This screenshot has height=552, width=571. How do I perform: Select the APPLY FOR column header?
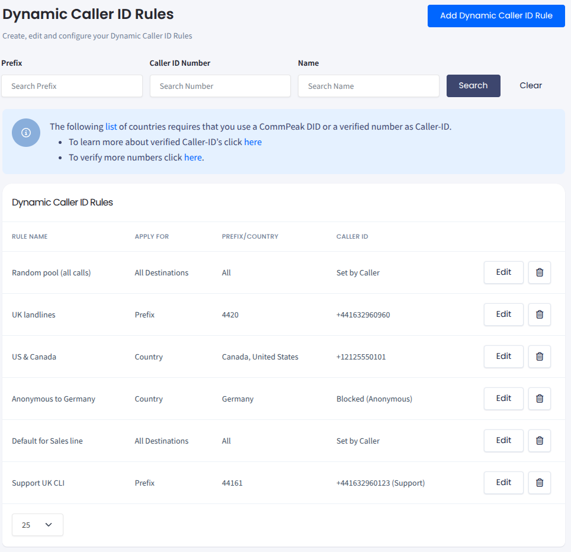click(152, 236)
